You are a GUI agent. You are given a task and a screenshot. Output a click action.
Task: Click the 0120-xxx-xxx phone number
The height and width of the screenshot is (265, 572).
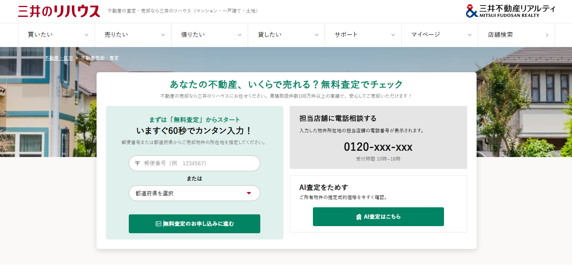[378, 147]
